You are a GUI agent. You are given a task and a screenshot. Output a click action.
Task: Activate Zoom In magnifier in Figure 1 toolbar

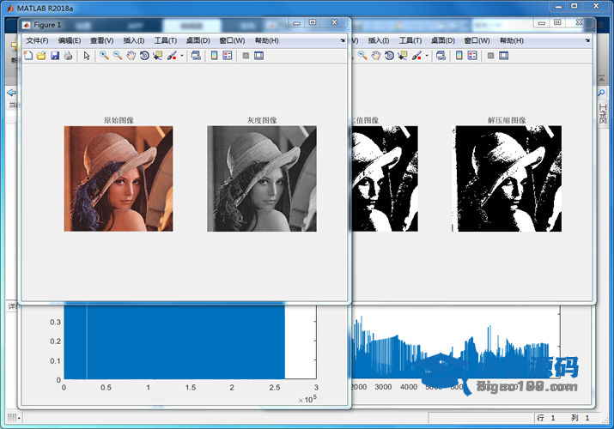point(104,56)
